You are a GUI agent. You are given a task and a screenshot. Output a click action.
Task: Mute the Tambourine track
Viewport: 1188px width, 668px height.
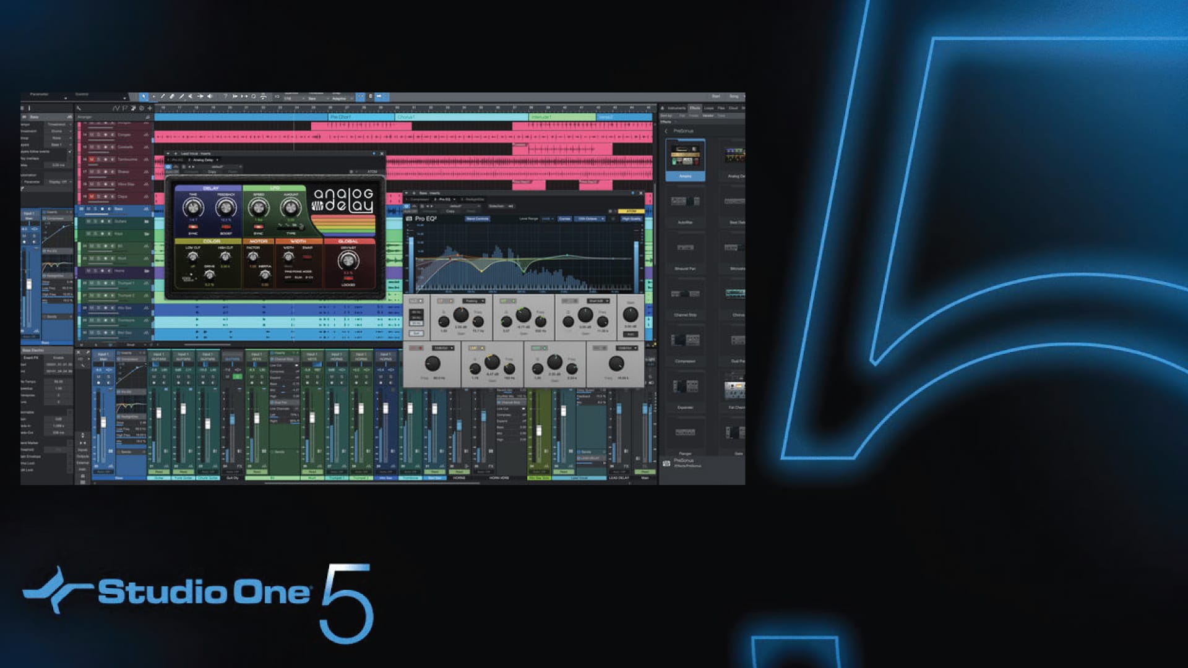pos(92,160)
